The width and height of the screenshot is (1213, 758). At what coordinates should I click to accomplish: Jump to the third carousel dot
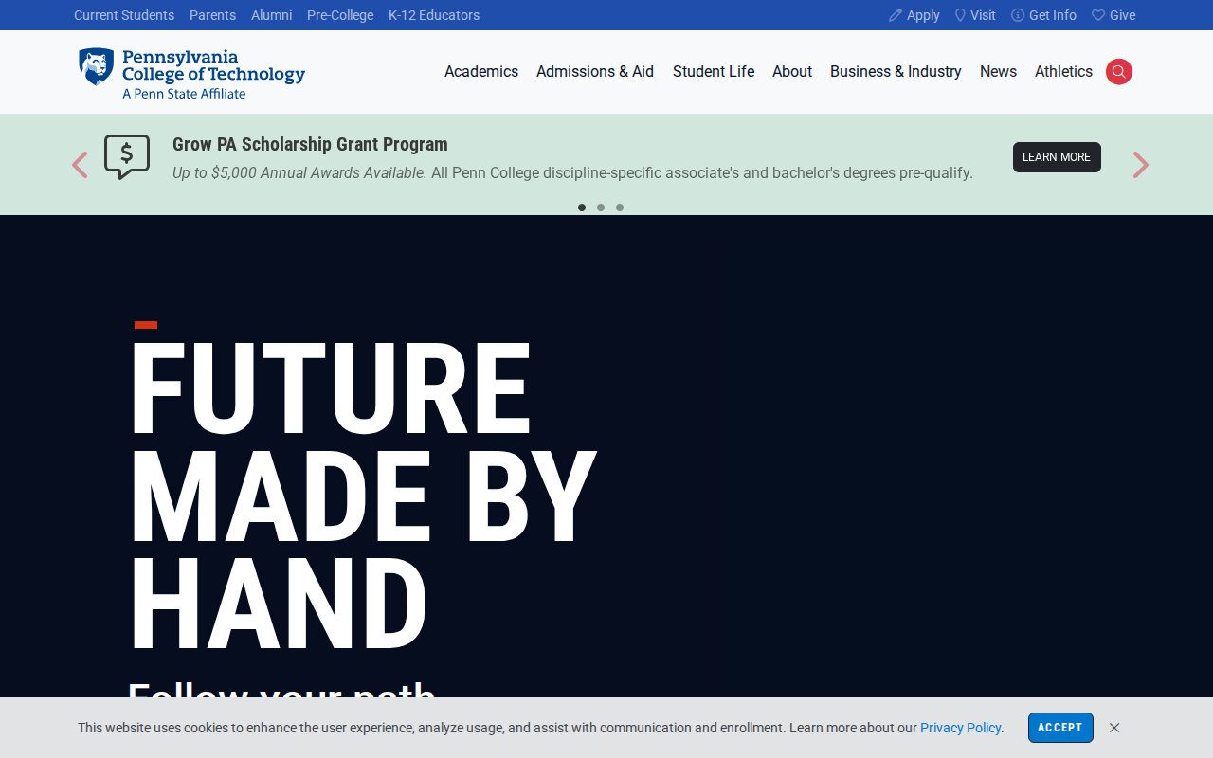click(620, 208)
